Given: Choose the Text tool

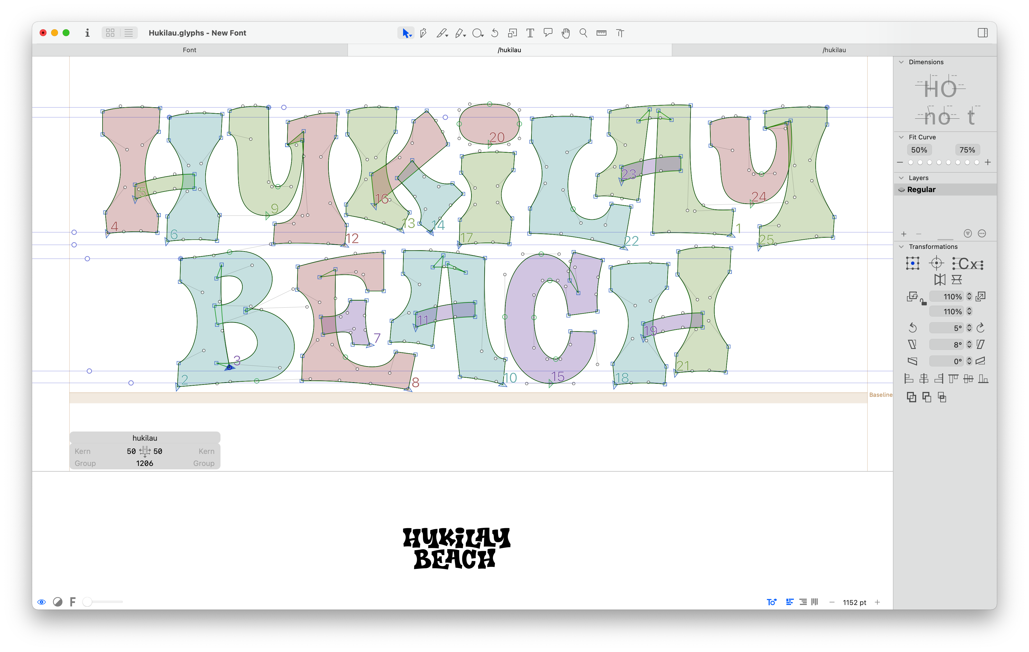Looking at the screenshot, I should pyautogui.click(x=530, y=33).
